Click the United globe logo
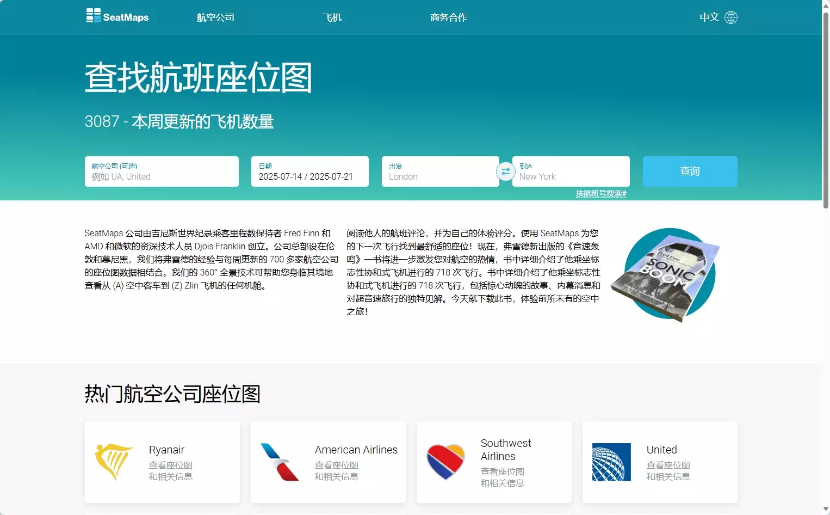830x515 pixels. tap(611, 462)
